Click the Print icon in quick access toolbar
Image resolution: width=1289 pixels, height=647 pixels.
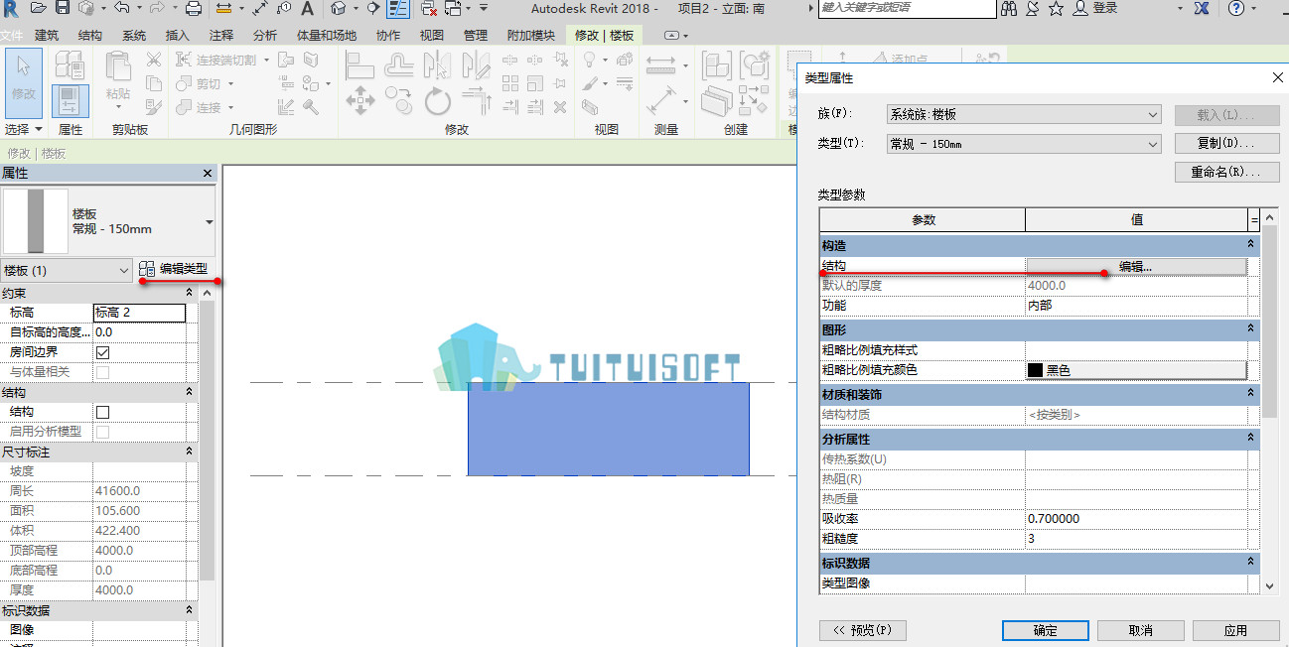pyautogui.click(x=194, y=8)
